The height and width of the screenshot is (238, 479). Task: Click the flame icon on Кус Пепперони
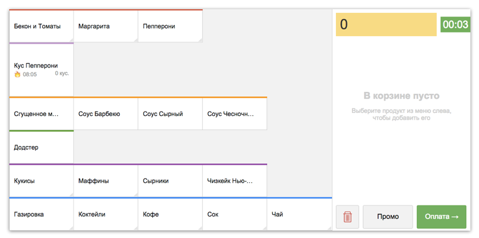point(17,74)
